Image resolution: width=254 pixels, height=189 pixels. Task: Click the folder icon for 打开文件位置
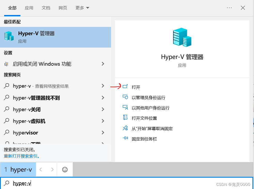125,117
